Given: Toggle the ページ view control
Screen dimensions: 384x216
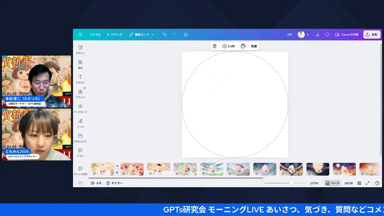Looking at the screenshot, I should point(332,183).
